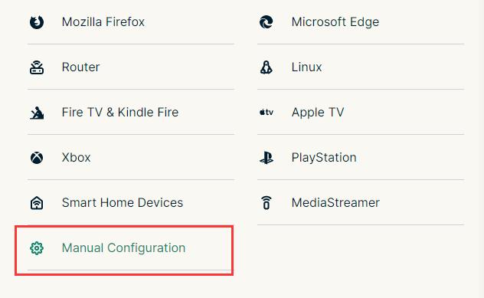
Task: Click the Xbox logo icon
Action: tap(37, 158)
